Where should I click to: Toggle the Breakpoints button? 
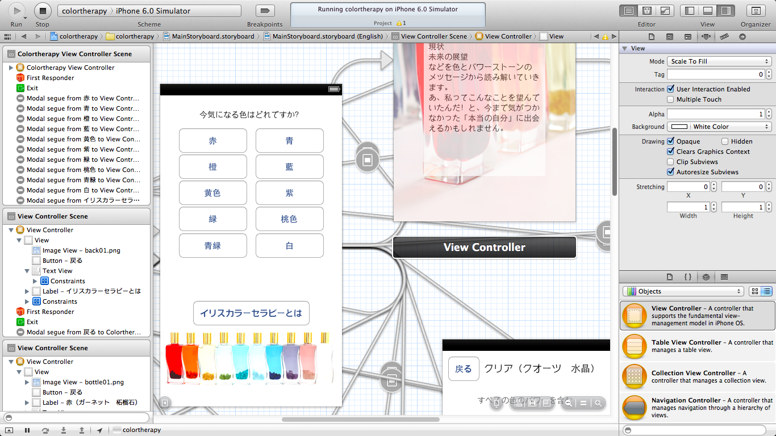(265, 11)
